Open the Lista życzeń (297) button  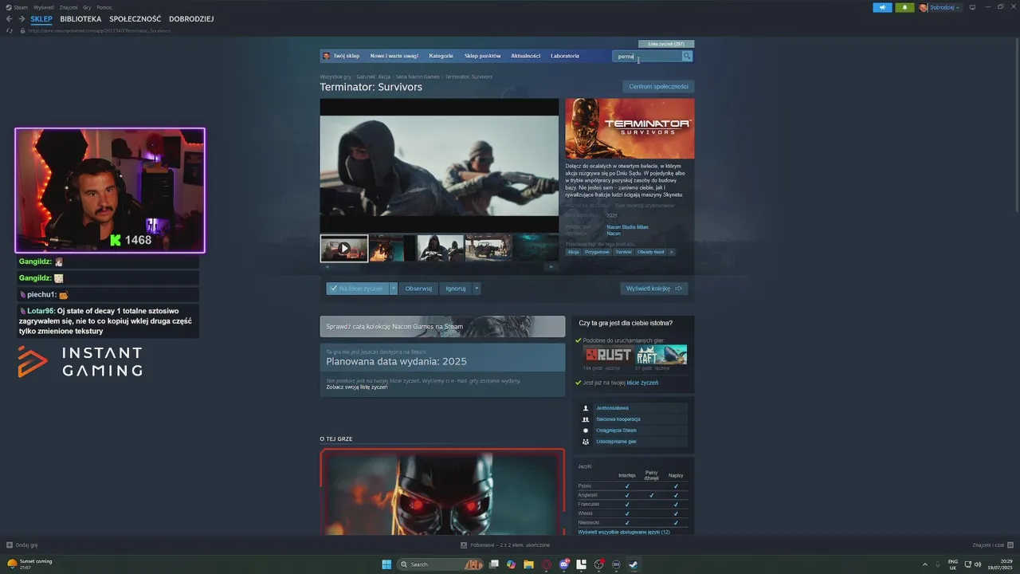[x=666, y=44]
